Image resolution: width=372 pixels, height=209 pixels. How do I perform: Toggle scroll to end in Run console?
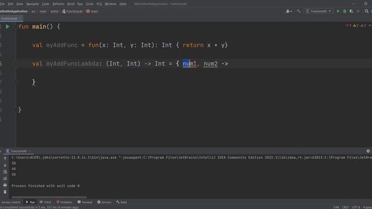tap(5, 178)
